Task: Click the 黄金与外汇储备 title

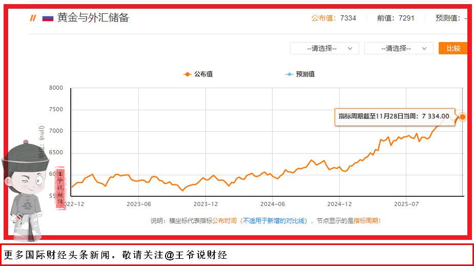Action: [x=93, y=17]
